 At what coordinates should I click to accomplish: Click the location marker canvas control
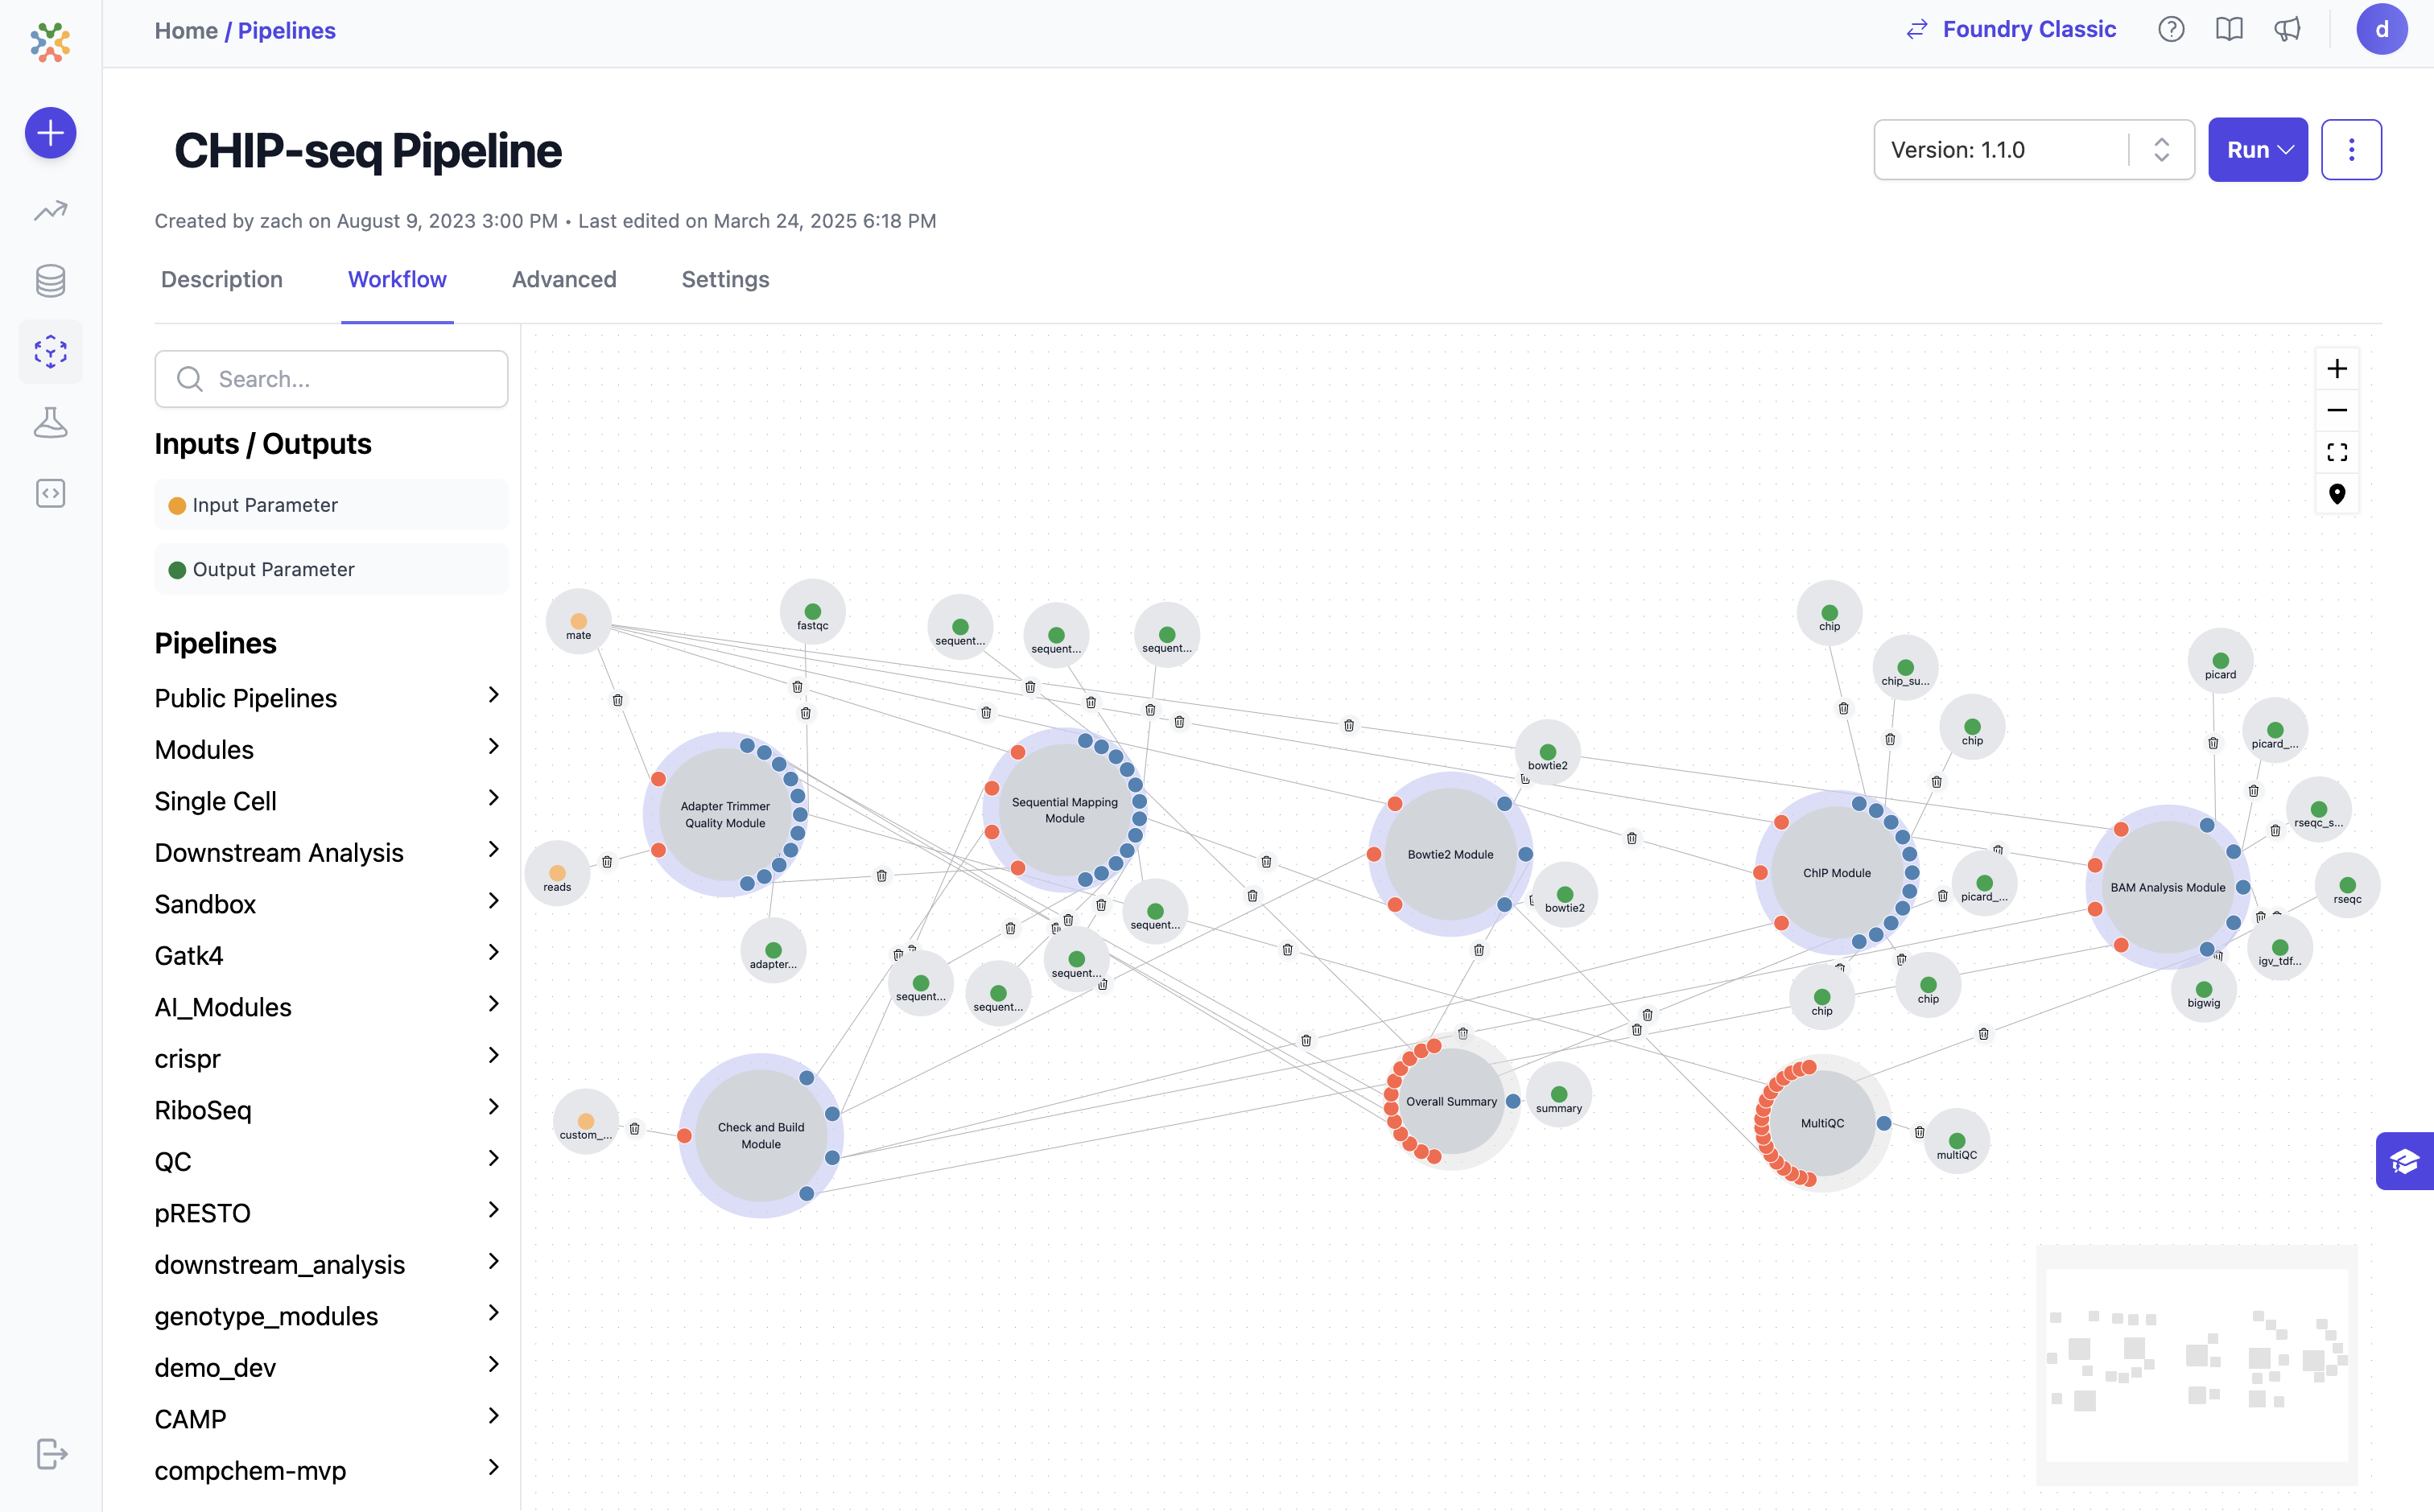[x=2336, y=494]
